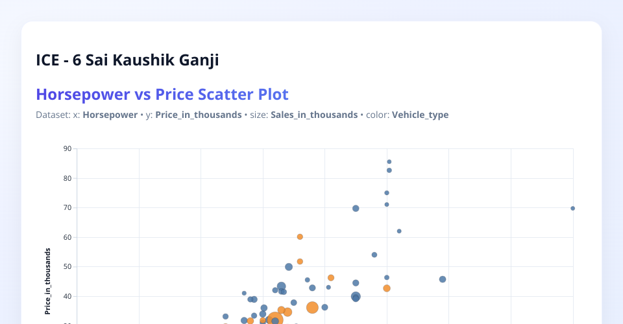Click the blue data point near price 54

pos(374,255)
